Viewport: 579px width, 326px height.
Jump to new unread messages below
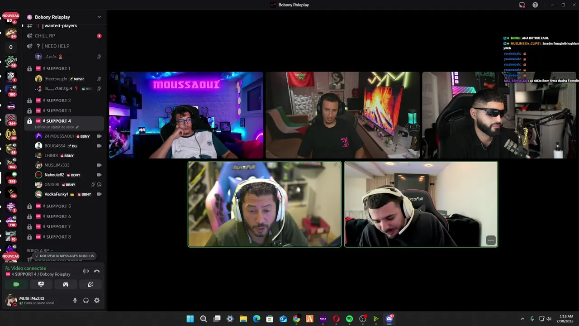pos(64,256)
